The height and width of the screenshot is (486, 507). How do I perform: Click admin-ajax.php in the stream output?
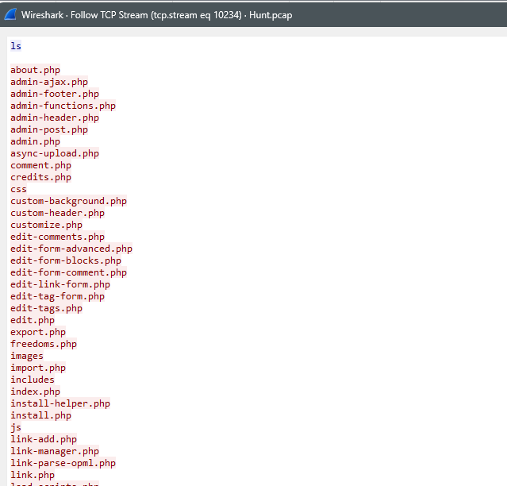tap(49, 82)
